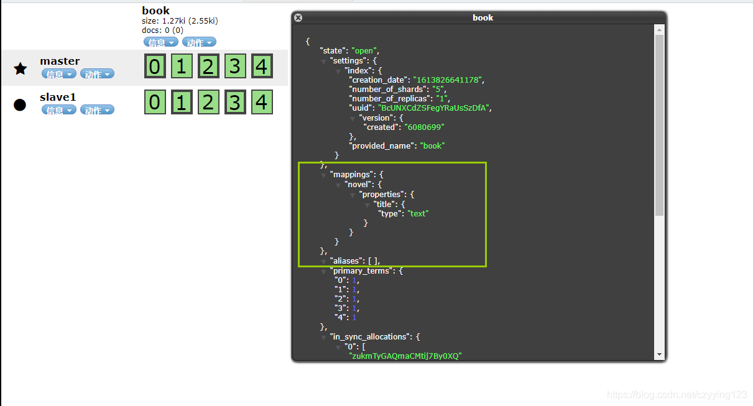Open the 信息 dropdown under book index
The width and height of the screenshot is (753, 406).
[x=161, y=42]
